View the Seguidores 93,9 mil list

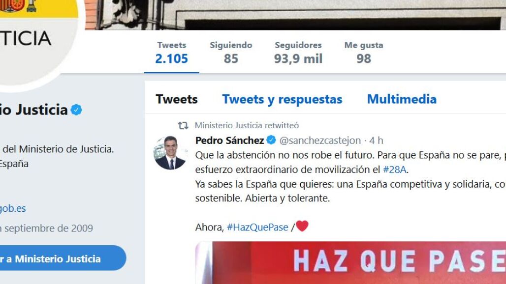tap(298, 53)
